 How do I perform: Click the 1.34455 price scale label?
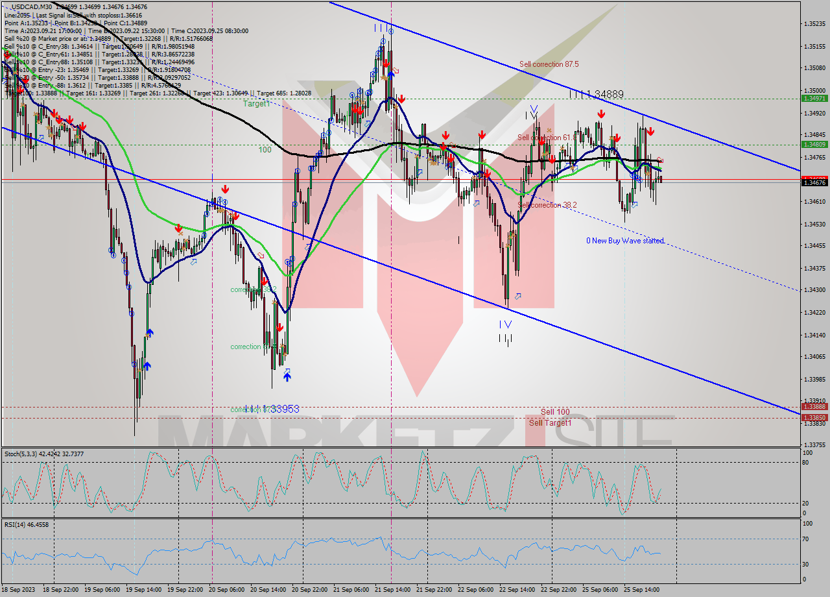tap(814, 246)
